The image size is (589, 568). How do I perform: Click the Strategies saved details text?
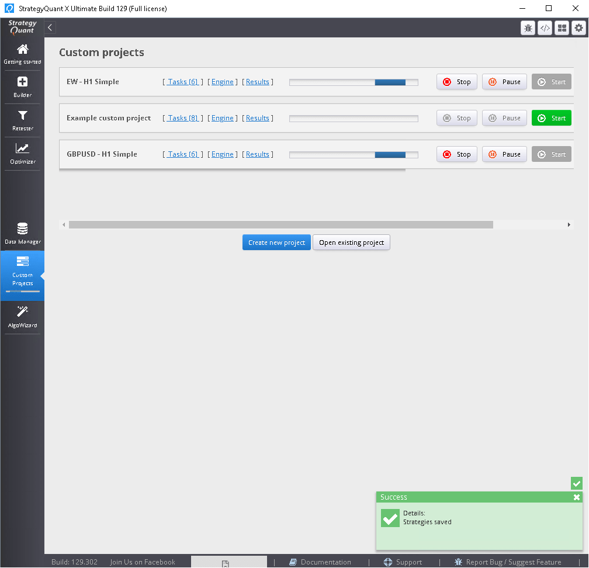pos(427,522)
